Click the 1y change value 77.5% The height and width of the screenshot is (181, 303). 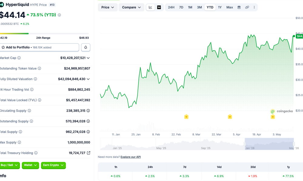click(288, 176)
